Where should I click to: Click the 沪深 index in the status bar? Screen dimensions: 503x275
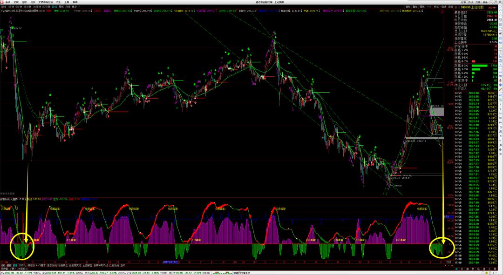(x=146, y=273)
